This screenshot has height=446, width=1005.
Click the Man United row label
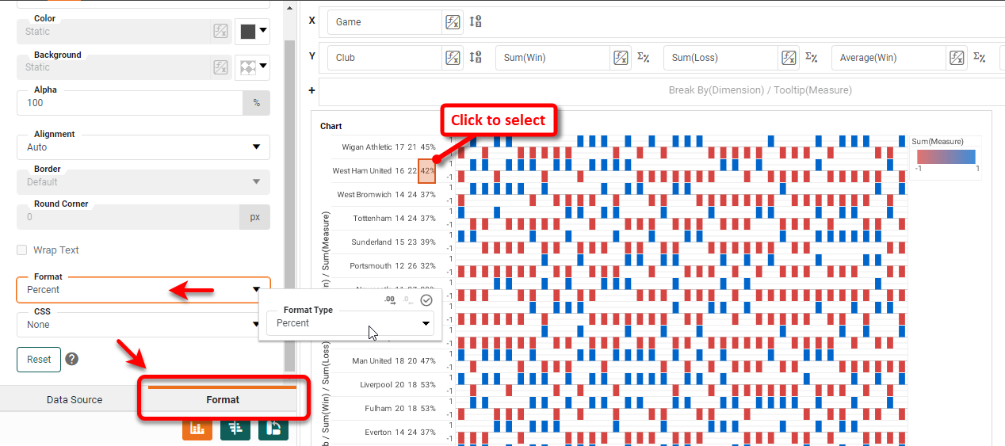click(372, 361)
